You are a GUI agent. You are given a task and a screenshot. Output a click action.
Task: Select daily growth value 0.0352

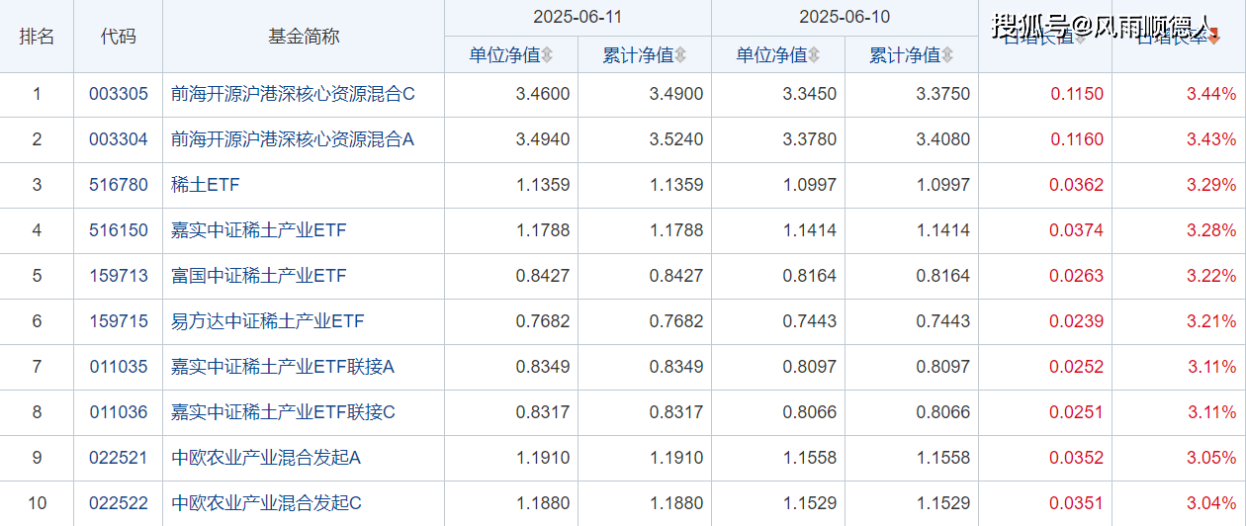point(1077,459)
